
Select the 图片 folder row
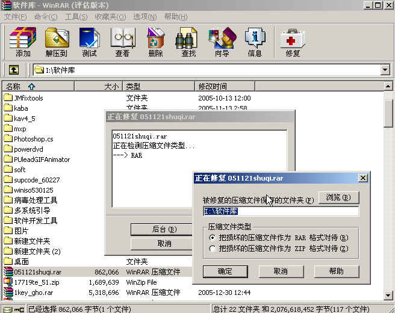(21, 231)
